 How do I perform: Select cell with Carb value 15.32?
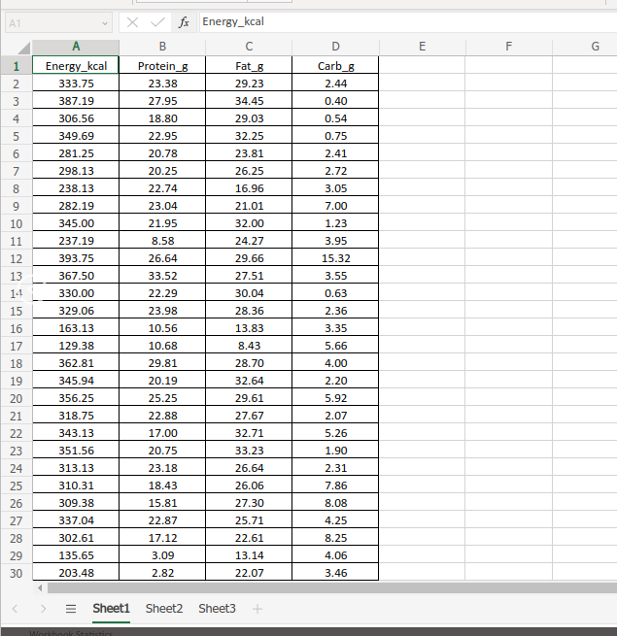[x=335, y=258]
